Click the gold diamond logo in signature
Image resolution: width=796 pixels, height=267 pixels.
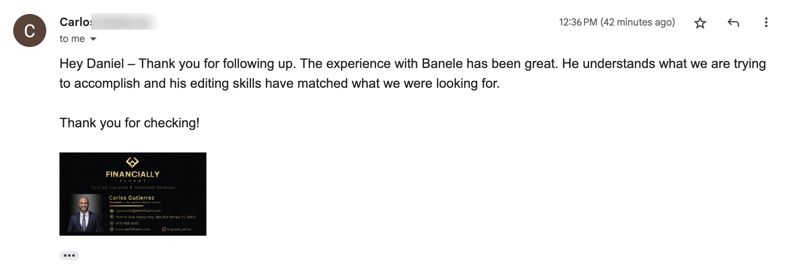(x=132, y=162)
